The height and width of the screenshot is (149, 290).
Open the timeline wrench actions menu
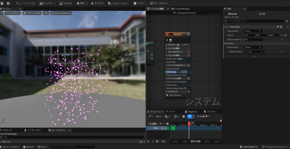coord(151,116)
